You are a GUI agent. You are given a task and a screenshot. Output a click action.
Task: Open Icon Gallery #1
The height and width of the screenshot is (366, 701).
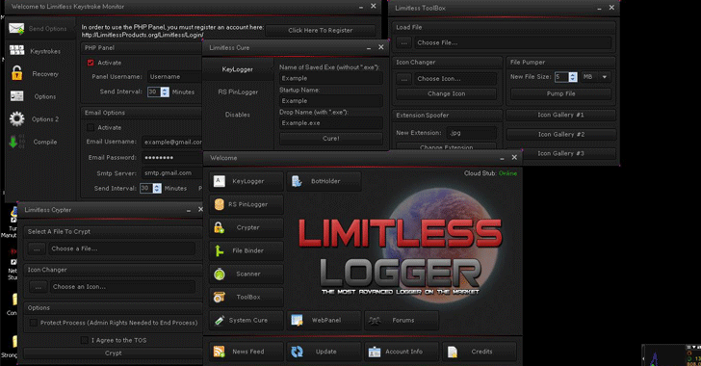(x=560, y=115)
